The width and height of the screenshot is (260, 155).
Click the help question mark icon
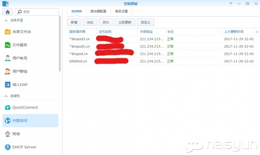tap(231, 3)
